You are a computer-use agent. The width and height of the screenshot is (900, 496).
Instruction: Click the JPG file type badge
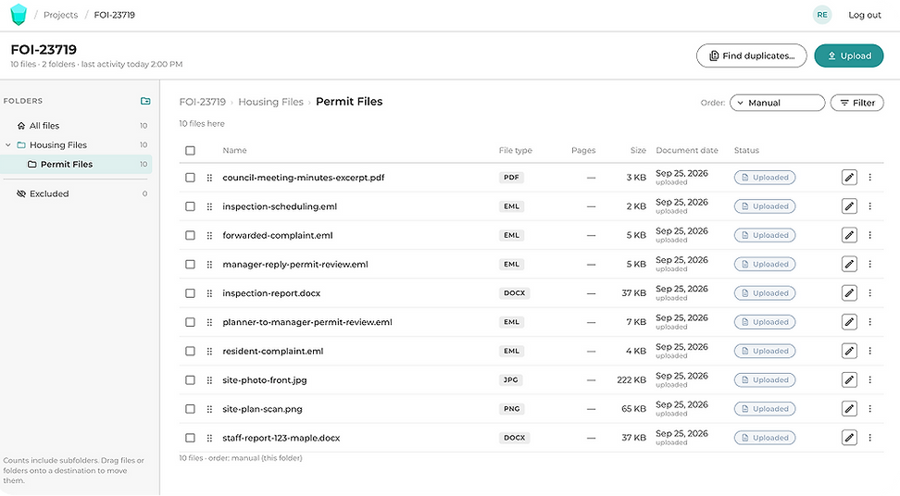click(511, 380)
